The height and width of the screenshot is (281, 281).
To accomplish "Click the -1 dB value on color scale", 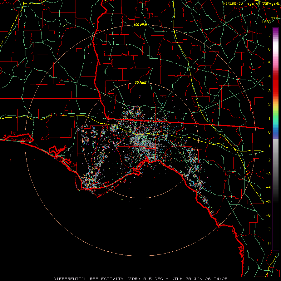I will point(268,146).
